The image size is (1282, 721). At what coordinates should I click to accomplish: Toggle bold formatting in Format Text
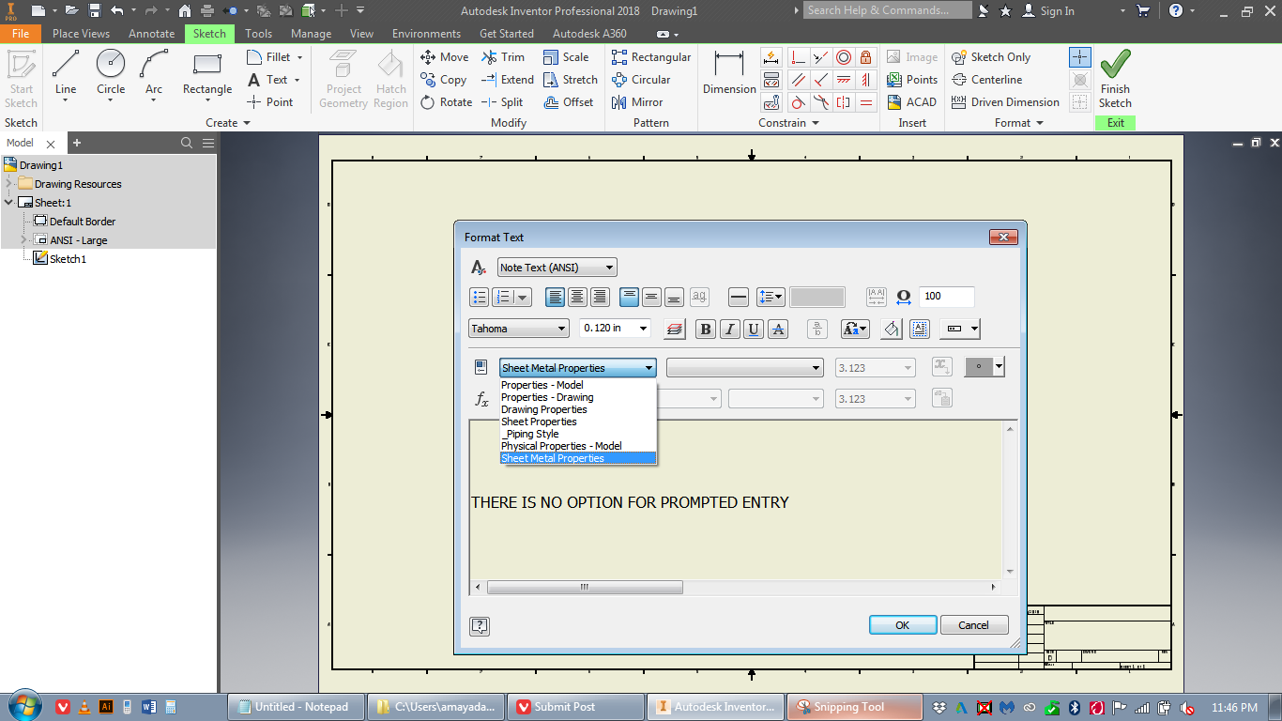click(705, 329)
